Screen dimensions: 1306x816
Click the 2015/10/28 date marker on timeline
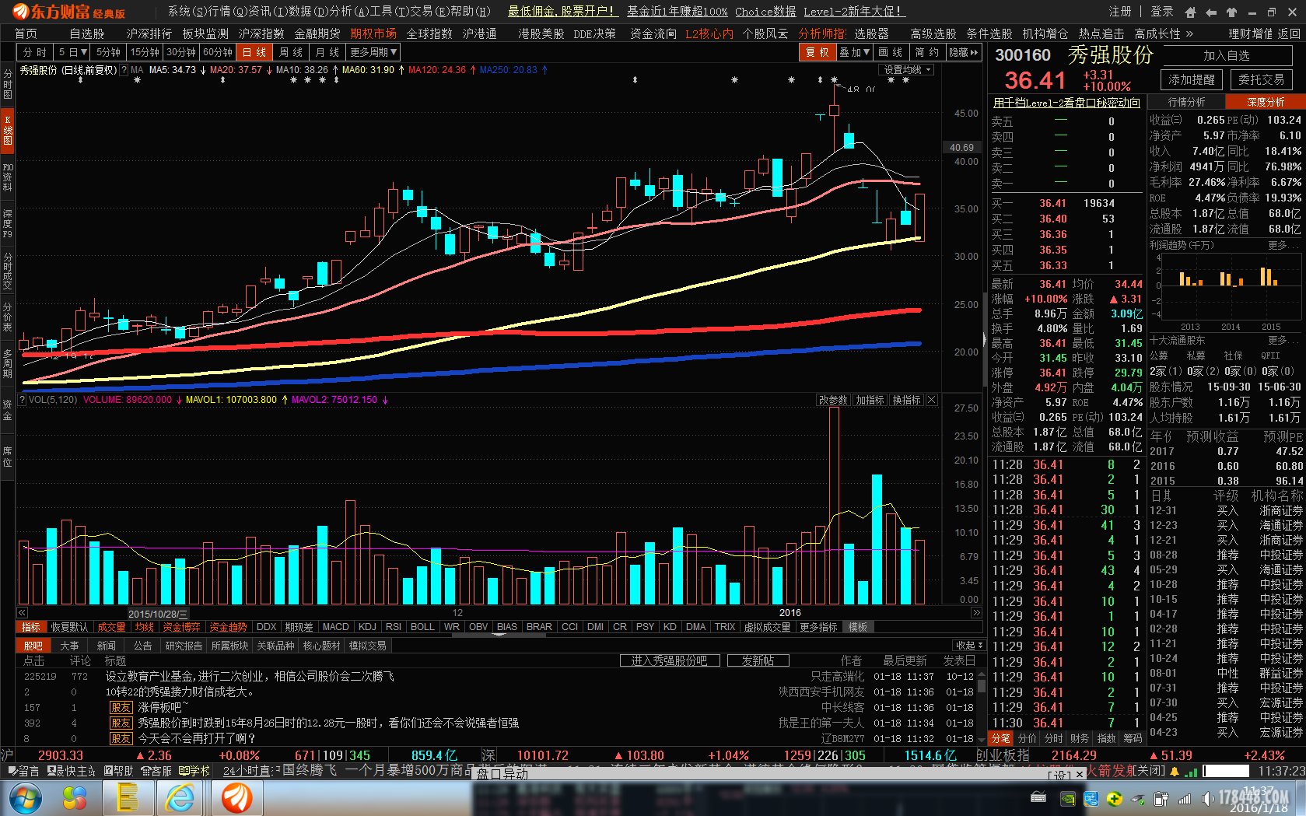coord(157,614)
